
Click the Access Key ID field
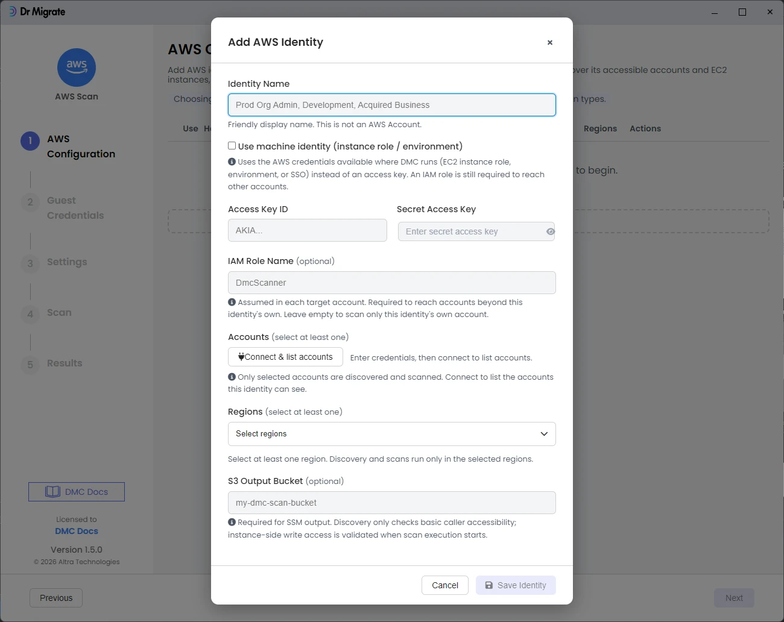point(308,230)
